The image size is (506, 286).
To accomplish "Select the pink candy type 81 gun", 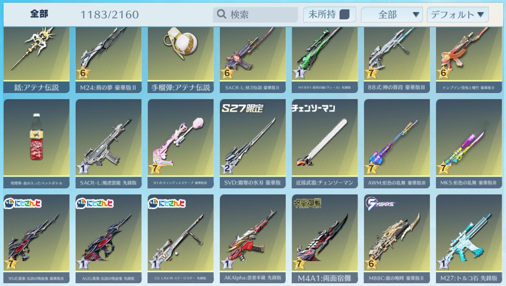I will 181,144.
